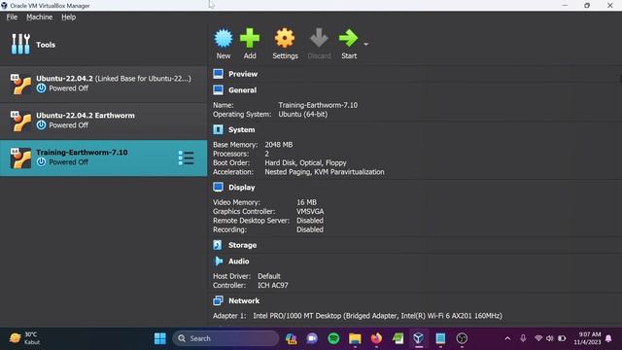Open OBS Studio from the taskbar
Image resolution: width=622 pixels, height=350 pixels.
[462, 338]
